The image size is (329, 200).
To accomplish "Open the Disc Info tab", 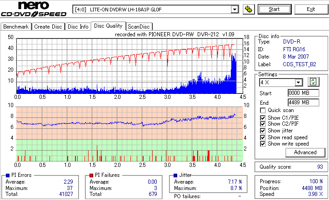I will (78, 27).
